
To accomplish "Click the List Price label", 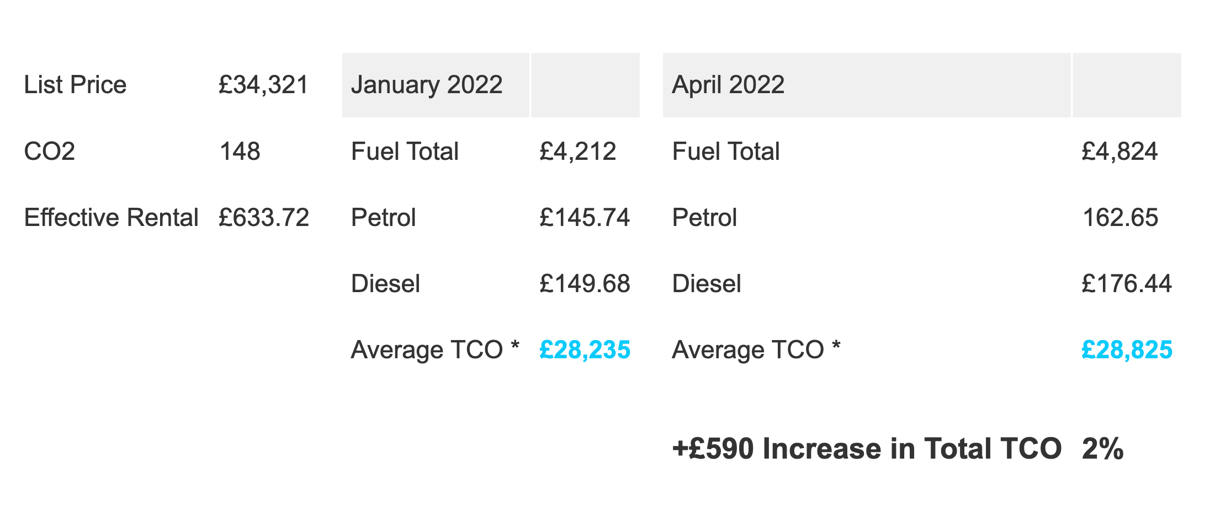I will [75, 85].
